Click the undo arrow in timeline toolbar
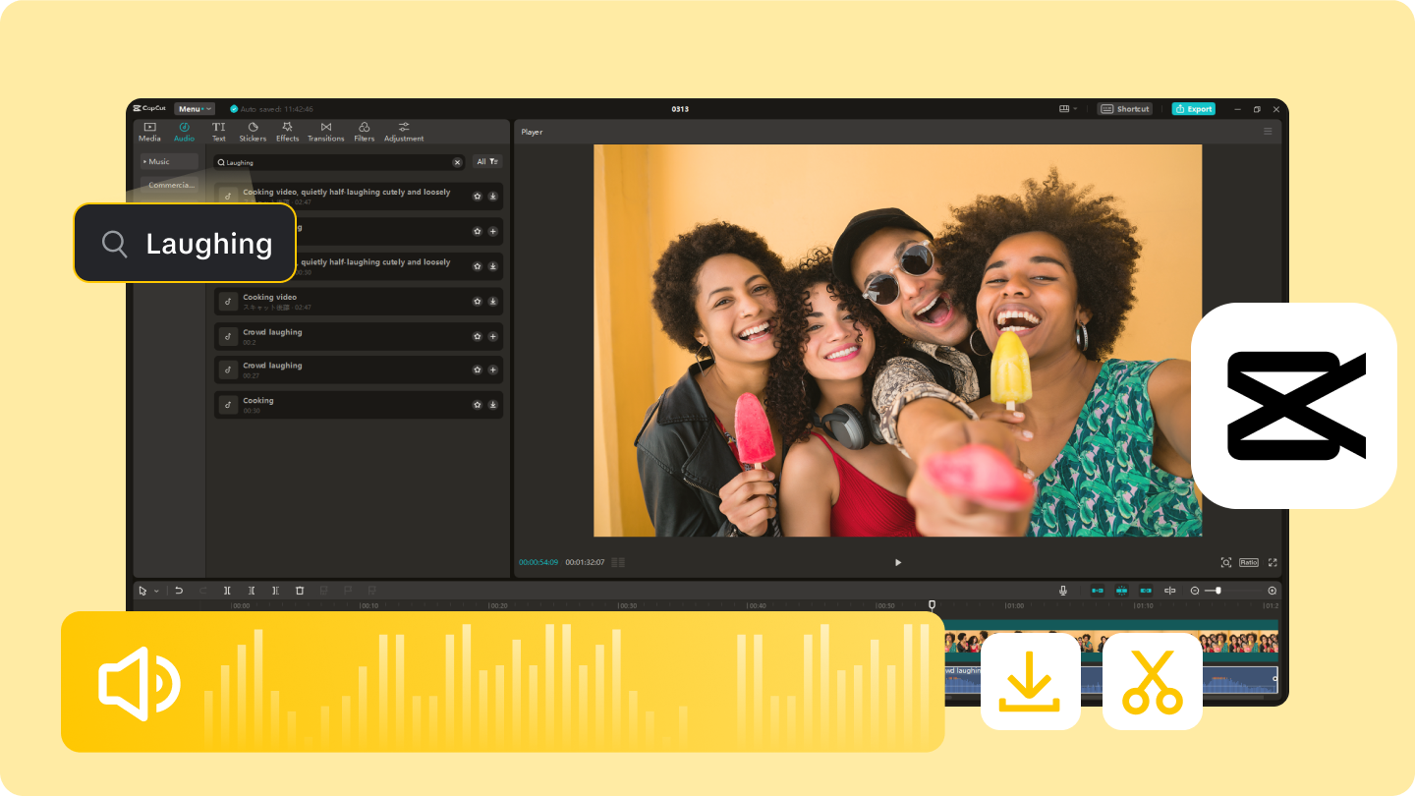 179,591
